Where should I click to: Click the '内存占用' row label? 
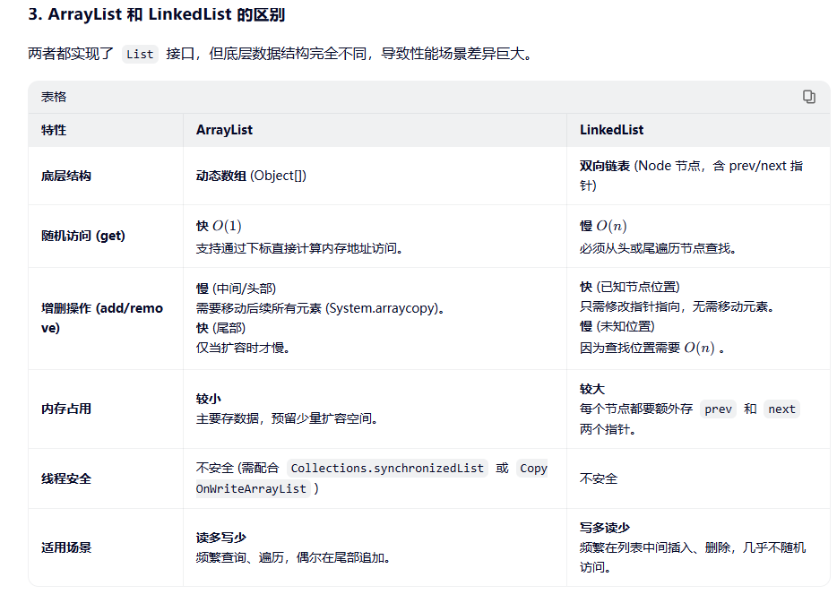coord(66,409)
